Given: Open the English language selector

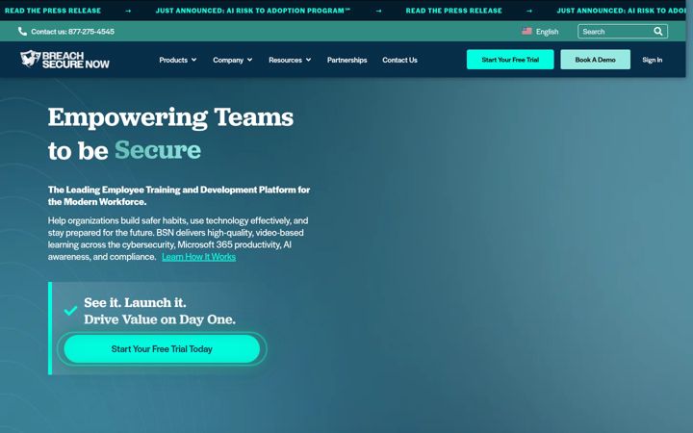Looking at the screenshot, I should pyautogui.click(x=540, y=32).
